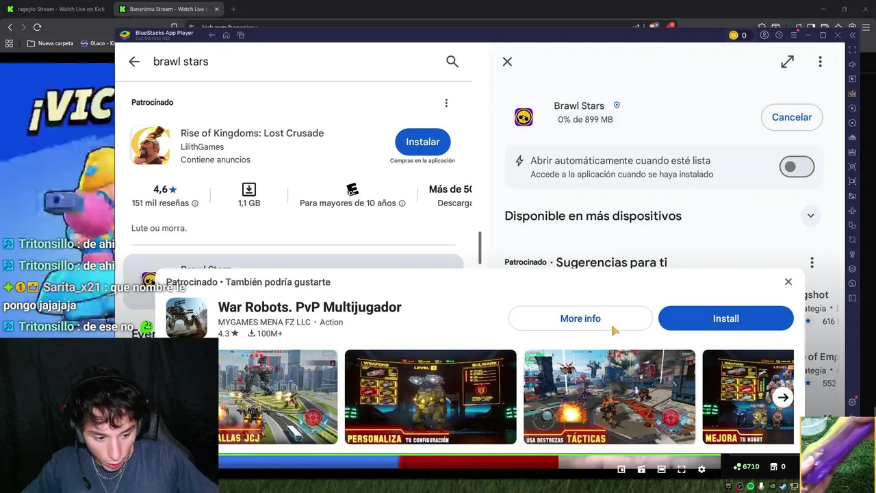Open BlueStacks sidebar settings gear
The image size is (876, 493).
[x=852, y=402]
